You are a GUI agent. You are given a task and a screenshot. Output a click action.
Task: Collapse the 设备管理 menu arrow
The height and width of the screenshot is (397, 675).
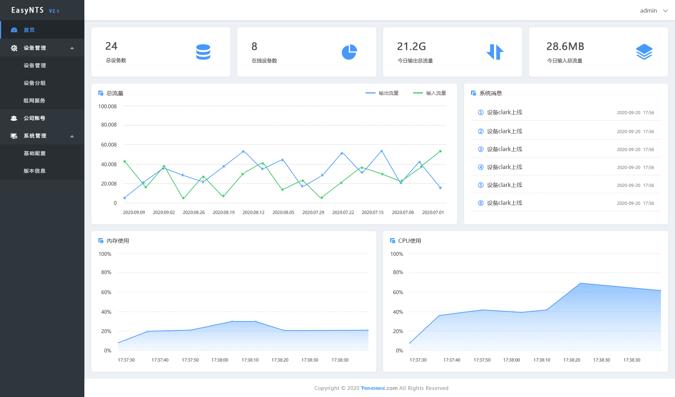72,48
